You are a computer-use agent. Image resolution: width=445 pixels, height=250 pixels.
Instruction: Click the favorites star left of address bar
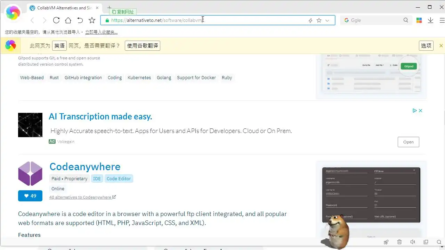92,20
